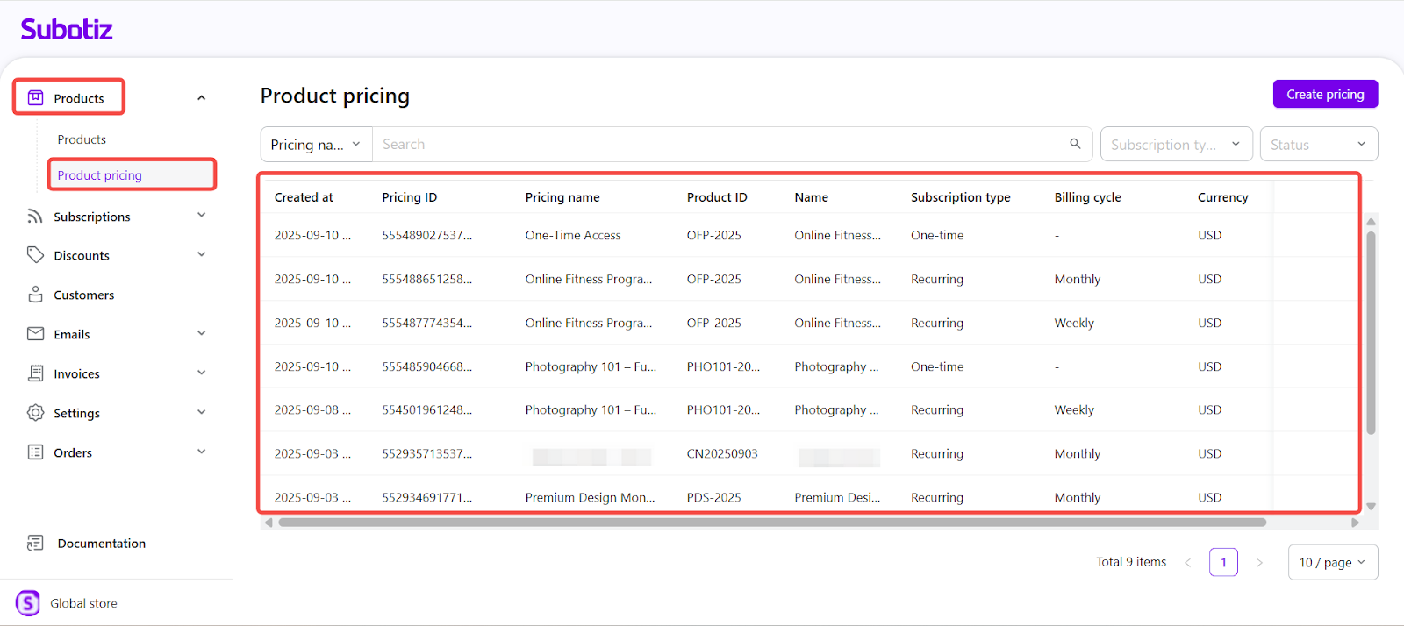
Task: Collapse the Products menu chevron
Action: click(202, 98)
